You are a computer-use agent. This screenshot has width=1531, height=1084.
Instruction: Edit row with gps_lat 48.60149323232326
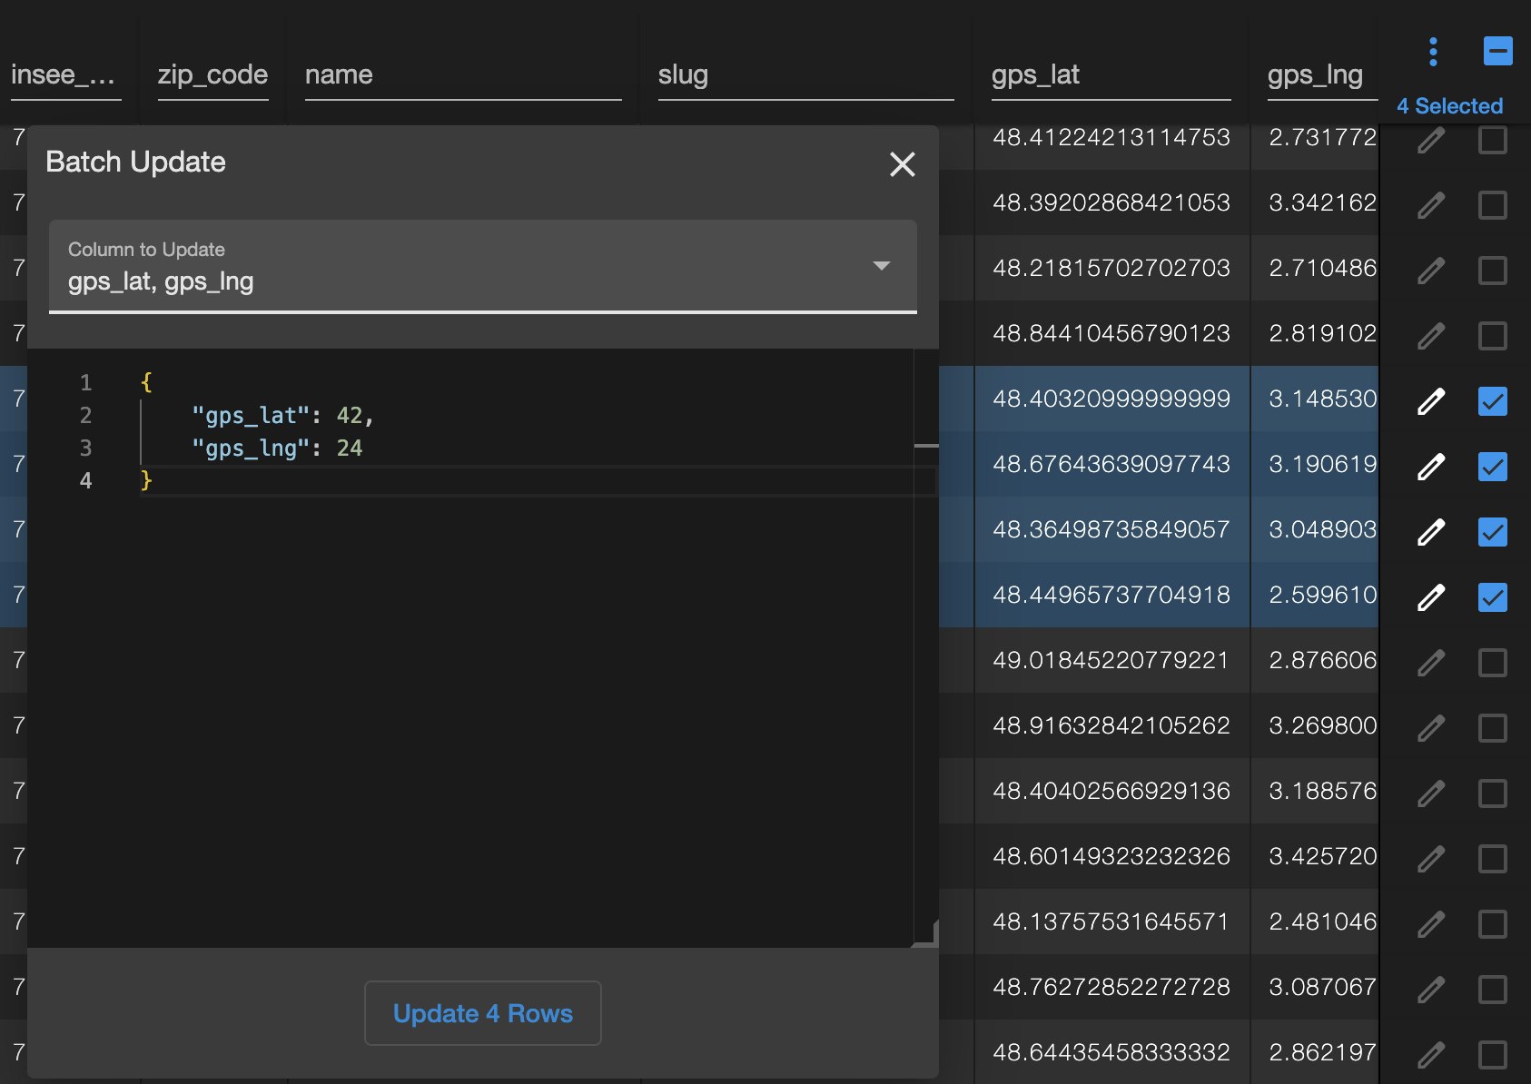(x=1431, y=859)
